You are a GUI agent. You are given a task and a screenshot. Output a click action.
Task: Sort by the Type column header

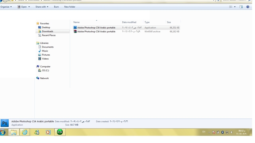[x=147, y=22]
